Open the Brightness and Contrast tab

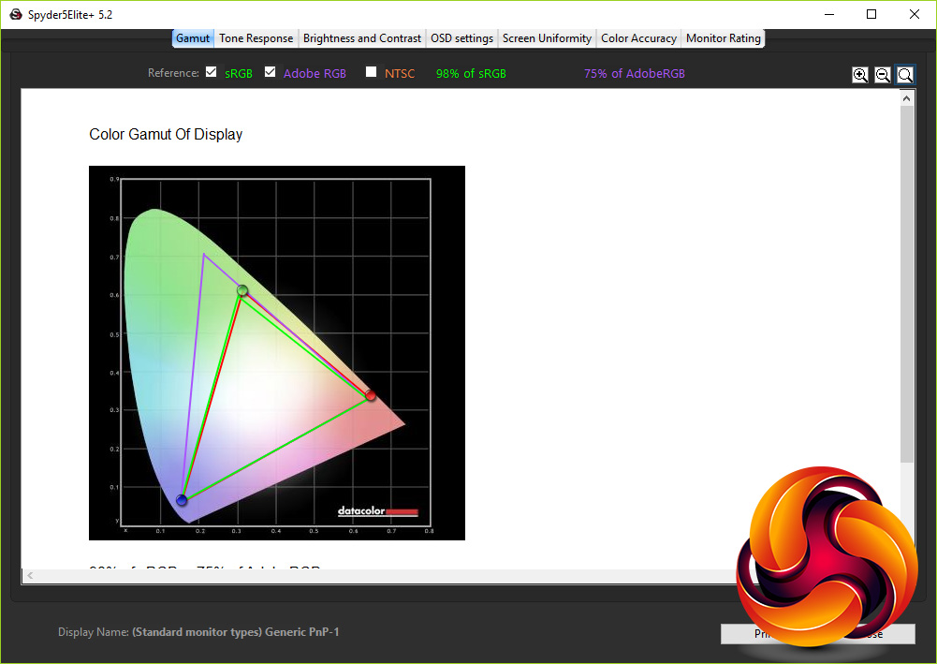362,38
